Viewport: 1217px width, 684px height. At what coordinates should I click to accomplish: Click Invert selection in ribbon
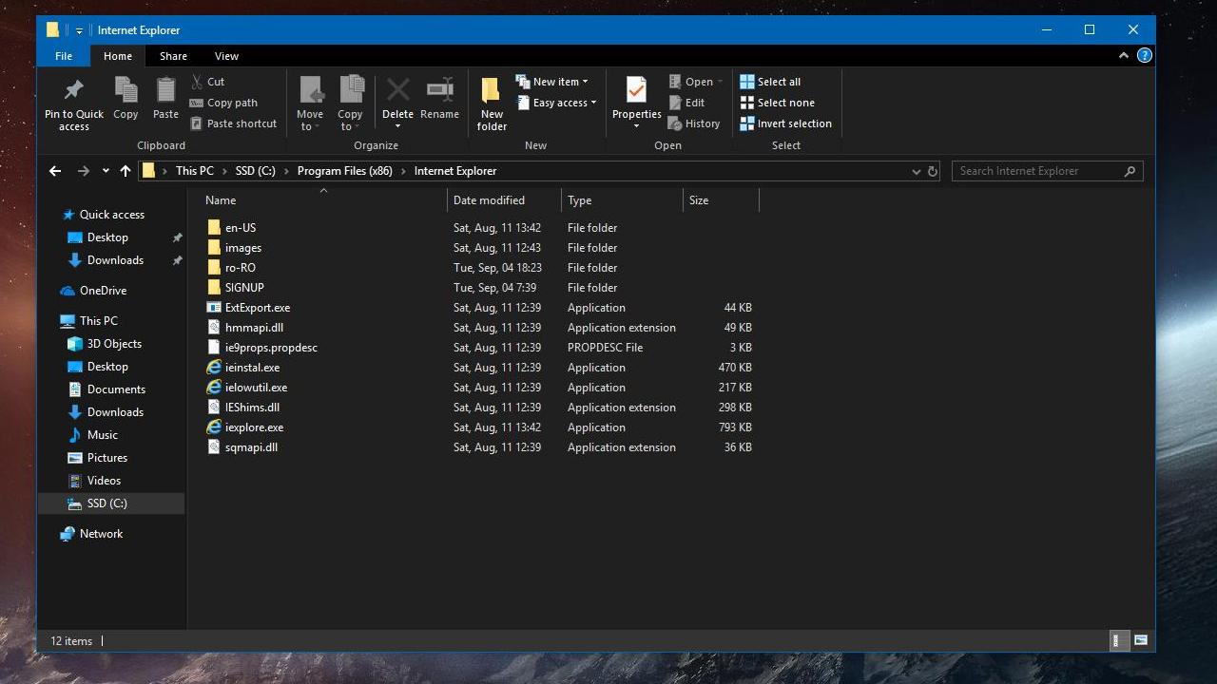[x=785, y=123]
